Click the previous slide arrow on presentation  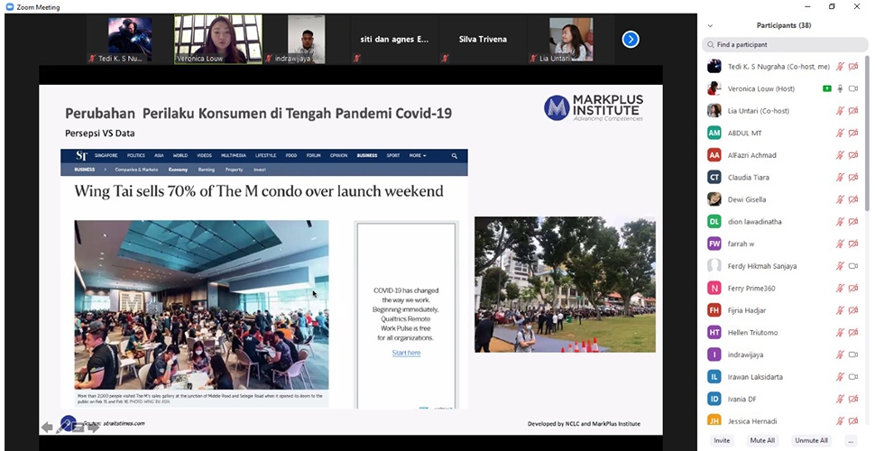click(47, 427)
